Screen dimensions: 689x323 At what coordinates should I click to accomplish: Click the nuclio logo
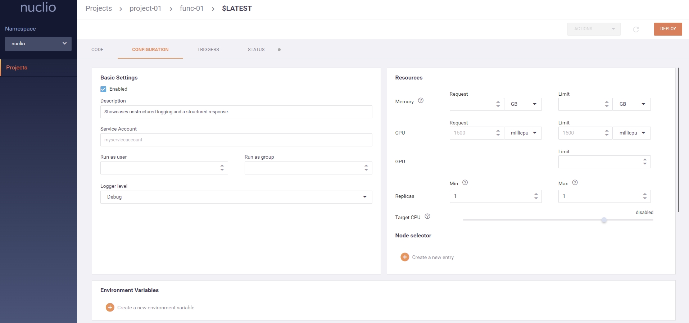[38, 7]
